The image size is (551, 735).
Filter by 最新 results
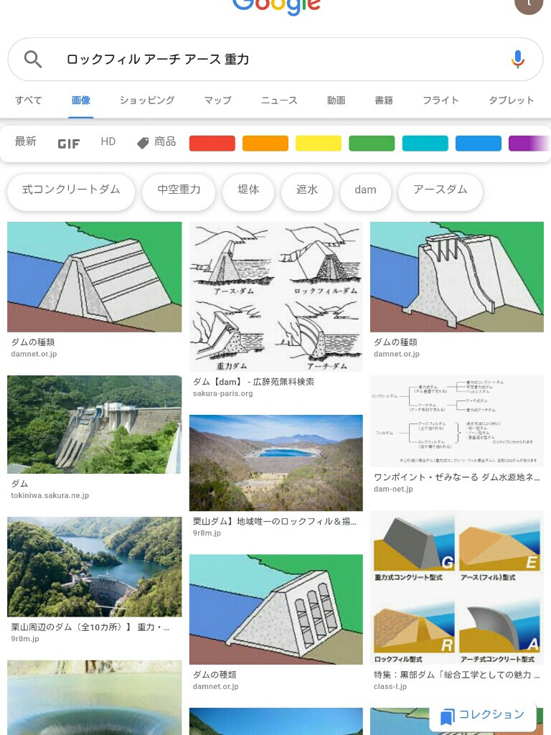pos(25,141)
